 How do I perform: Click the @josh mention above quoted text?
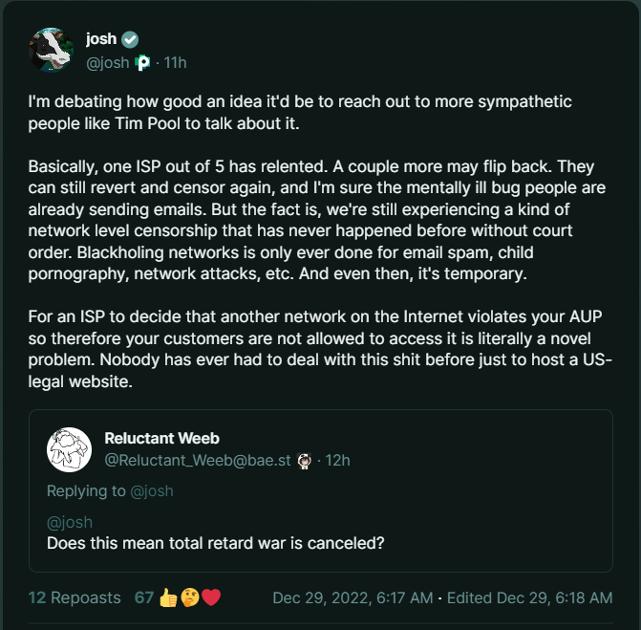(x=69, y=524)
